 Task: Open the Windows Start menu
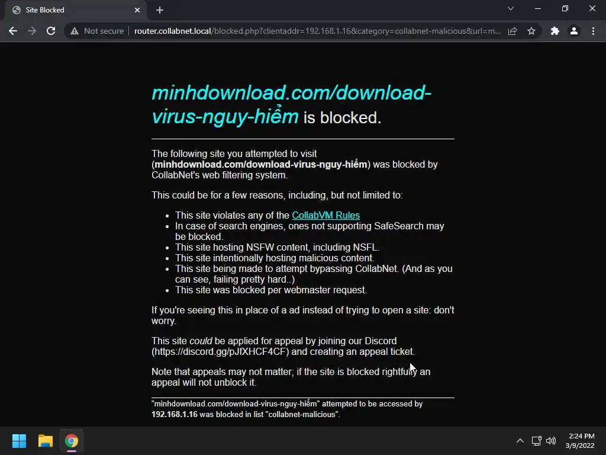pos(19,441)
